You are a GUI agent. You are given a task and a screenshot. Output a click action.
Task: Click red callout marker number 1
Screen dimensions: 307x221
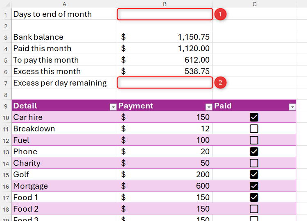[x=220, y=14]
